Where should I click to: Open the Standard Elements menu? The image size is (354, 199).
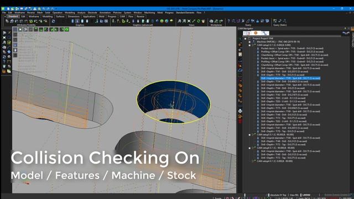(x=185, y=13)
